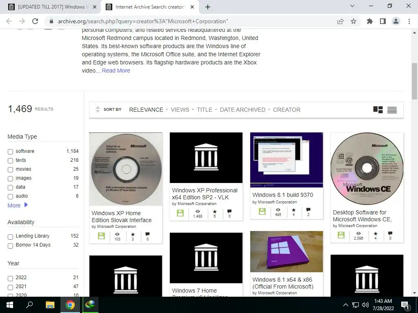Click the page vertical scrollbar thumb
Image resolution: width=418 pixels, height=313 pixels.
pos(414,81)
